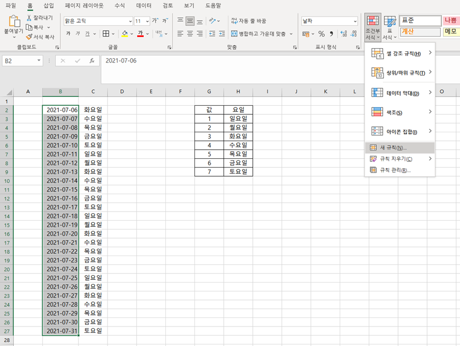Click the fill color bucket icon
Viewport: 460px width, 346px height.
[x=125, y=34]
